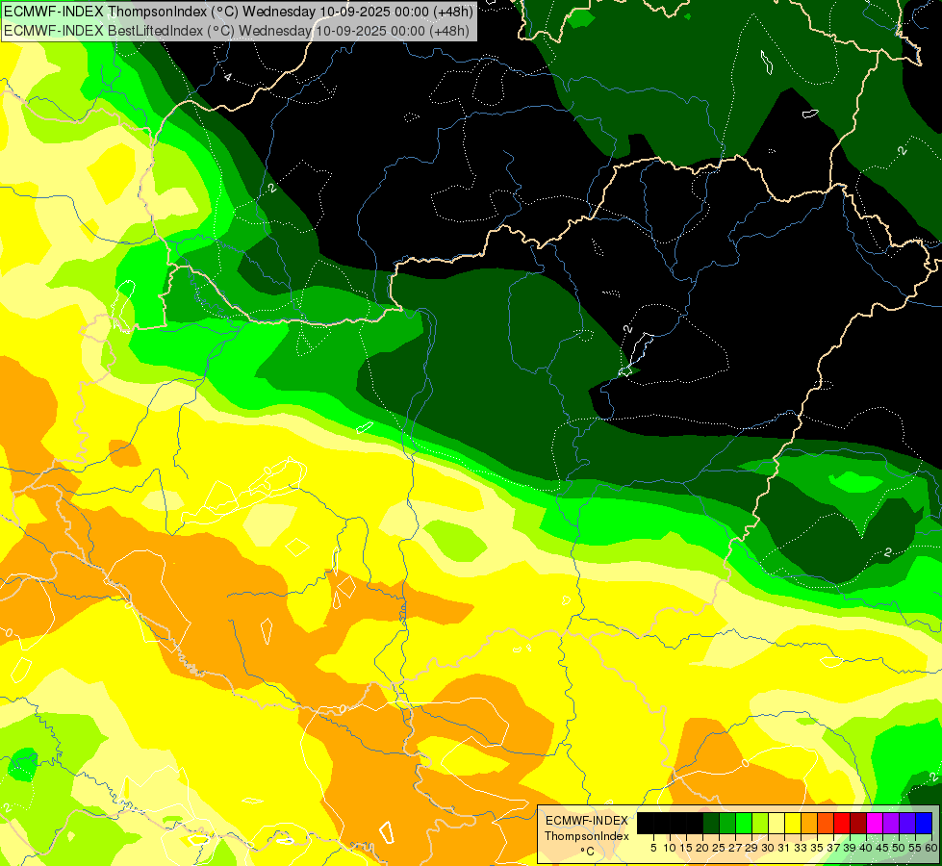Click the legend value 33
Image resolution: width=942 pixels, height=866 pixels.
pyautogui.click(x=801, y=848)
